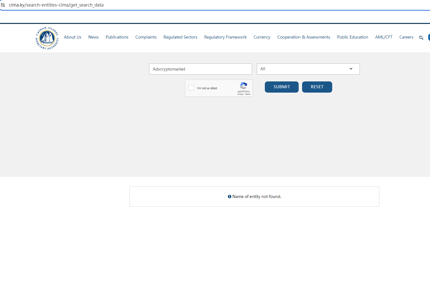Open the Complaints menu item
The width and height of the screenshot is (430, 303).
146,37
